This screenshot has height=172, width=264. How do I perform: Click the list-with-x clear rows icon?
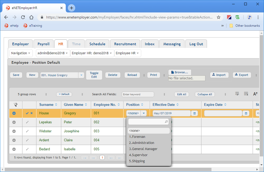coord(246,94)
